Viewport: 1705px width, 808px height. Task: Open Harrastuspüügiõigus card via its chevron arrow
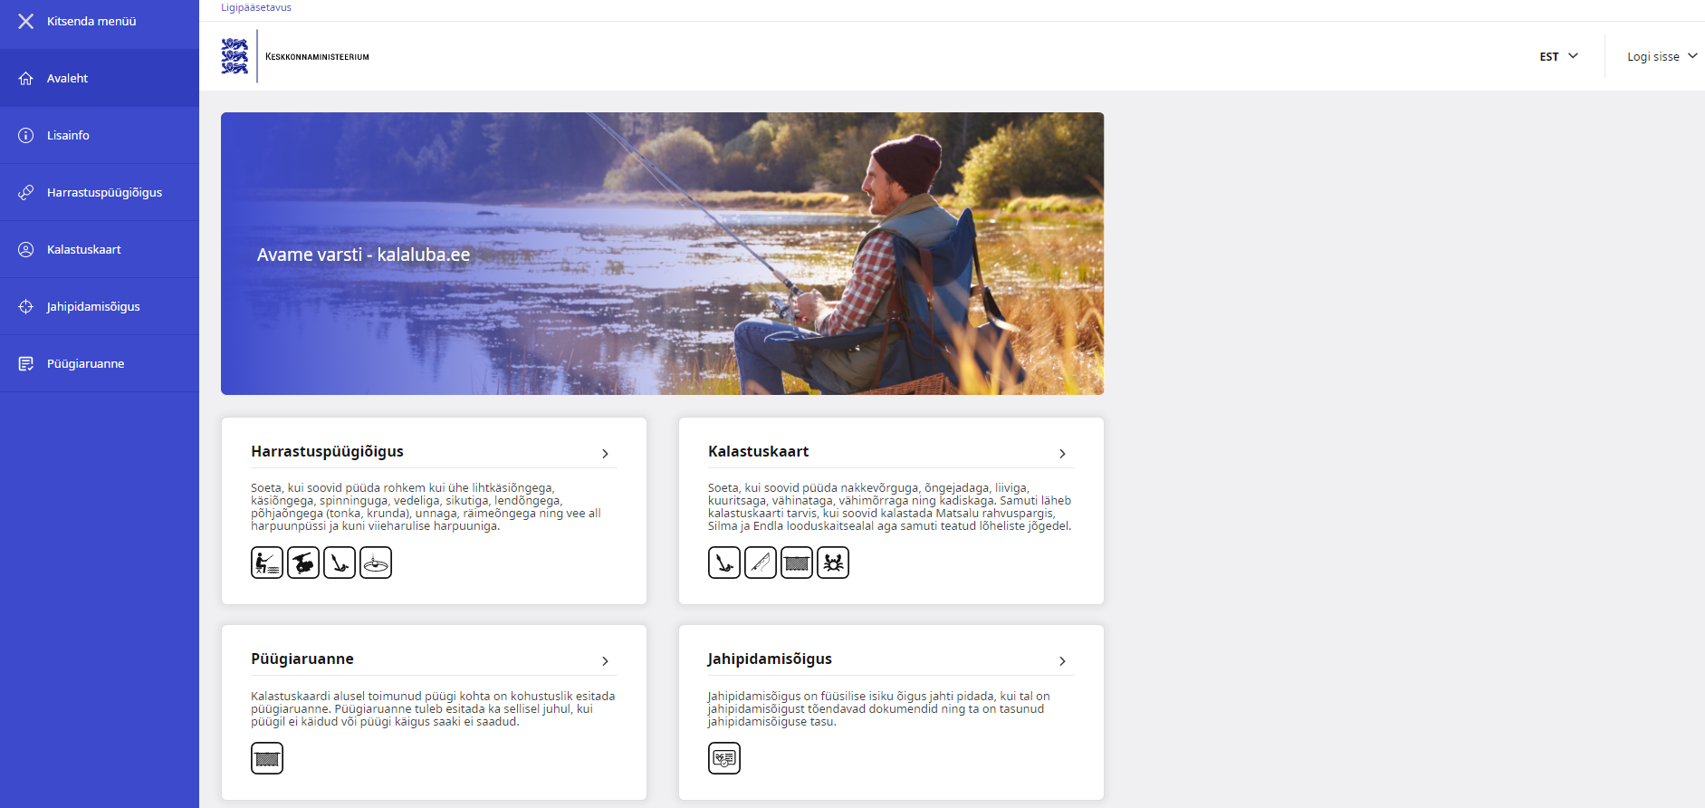click(x=606, y=453)
